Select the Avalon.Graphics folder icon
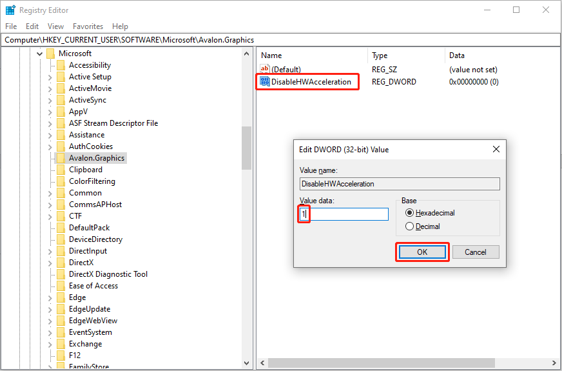This screenshot has width=562, height=371. 61,158
